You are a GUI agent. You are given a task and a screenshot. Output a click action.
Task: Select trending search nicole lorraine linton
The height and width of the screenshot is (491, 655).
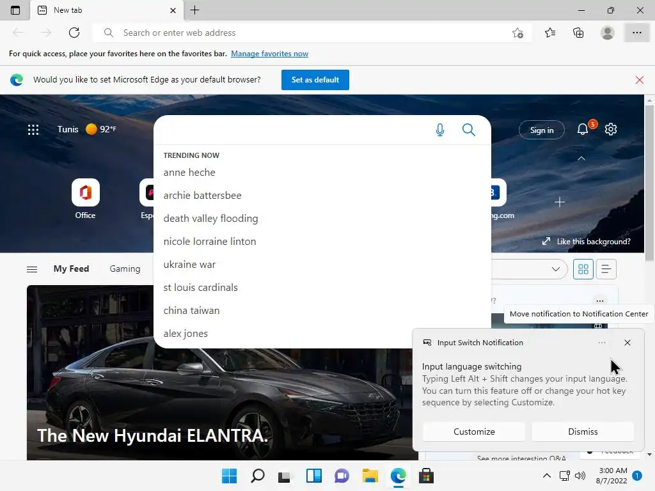click(x=210, y=241)
